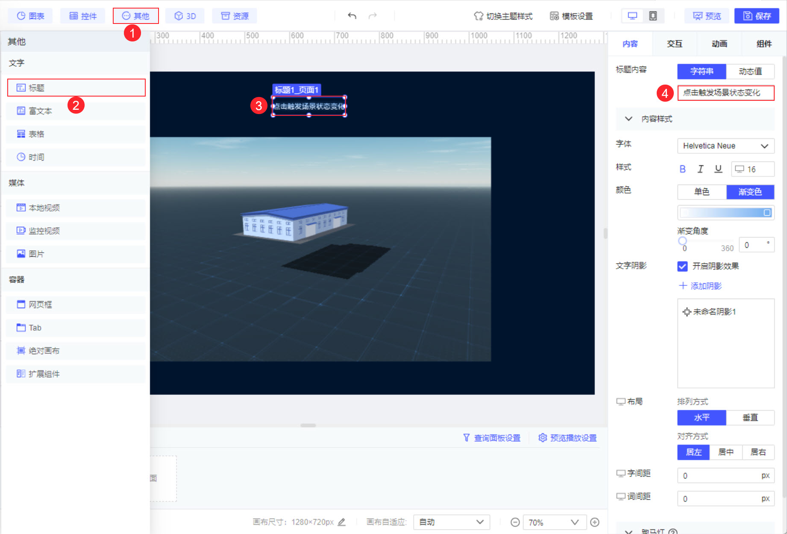Switch to the 交互 interaction tab

[x=675, y=44]
